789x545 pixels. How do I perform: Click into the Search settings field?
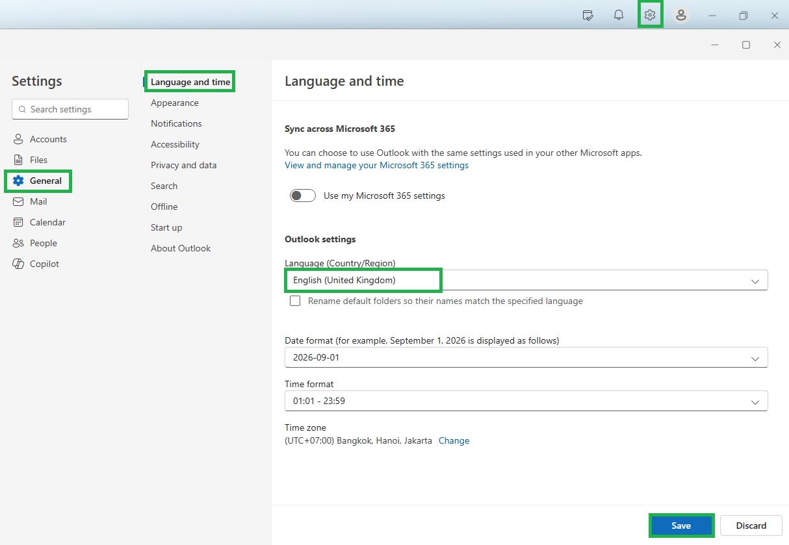coord(70,109)
